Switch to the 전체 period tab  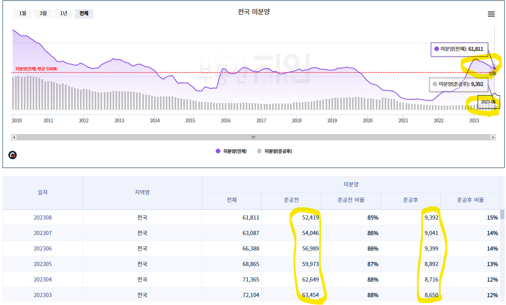click(84, 13)
